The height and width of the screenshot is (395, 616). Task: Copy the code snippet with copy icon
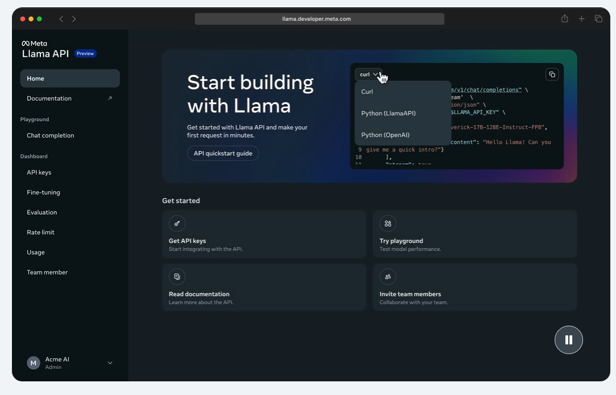[552, 74]
